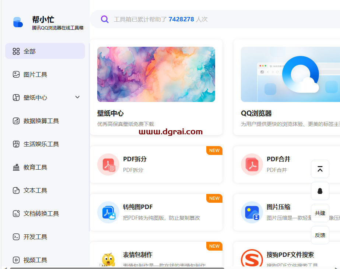Viewport: 340px width, 269px height.
Task: Click 把PDF转为纯图版 description text
Action: pyautogui.click(x=161, y=218)
